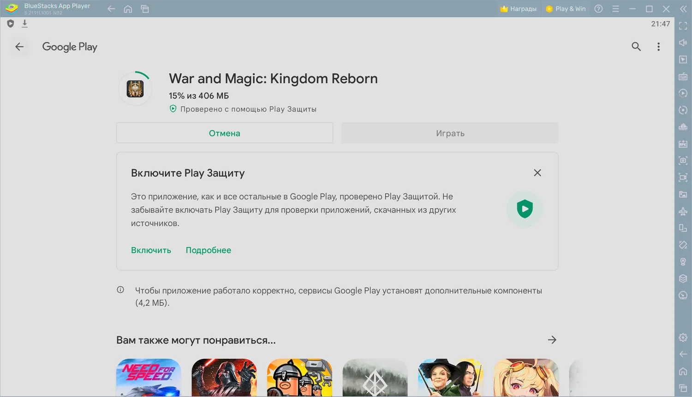Screen dimensions: 692x397
Task: Click the BlueStacks title bar home icon
Action: pos(128,9)
